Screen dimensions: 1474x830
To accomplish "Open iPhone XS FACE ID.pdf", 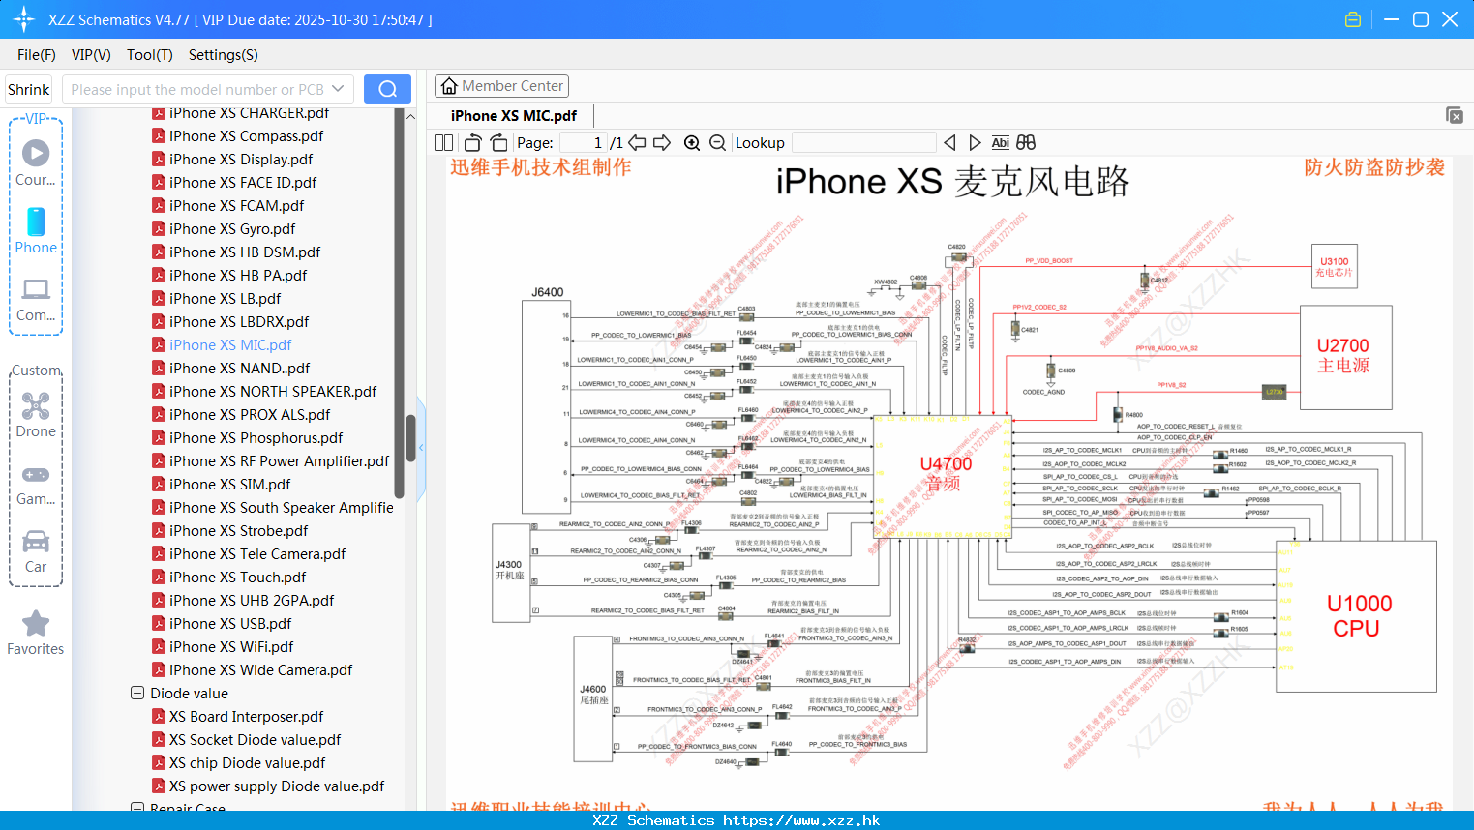I will [x=243, y=183].
